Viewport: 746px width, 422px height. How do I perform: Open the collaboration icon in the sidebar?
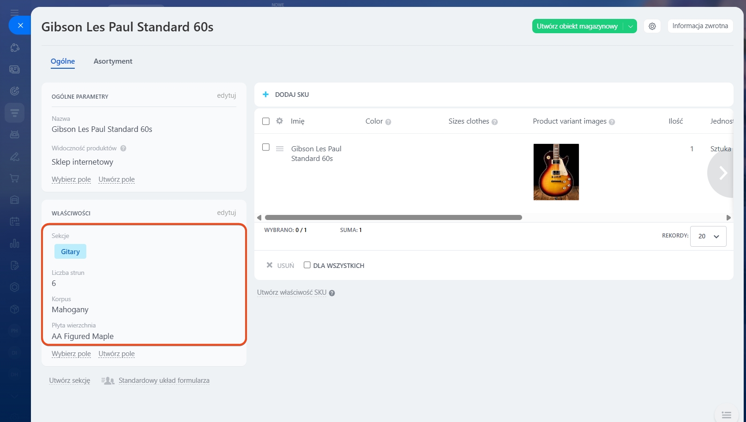pyautogui.click(x=15, y=48)
